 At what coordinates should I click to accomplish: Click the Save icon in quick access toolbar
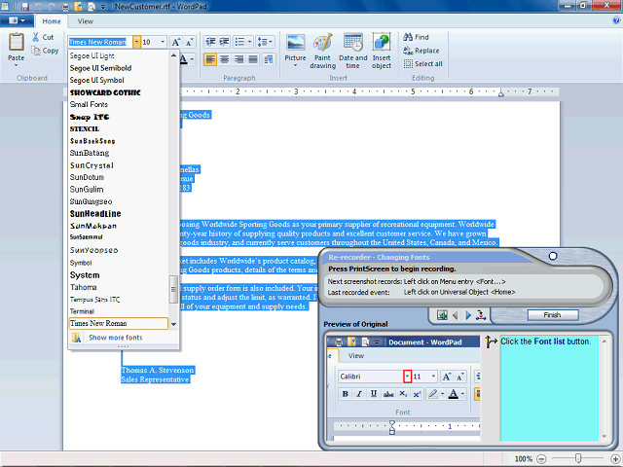pos(25,7)
